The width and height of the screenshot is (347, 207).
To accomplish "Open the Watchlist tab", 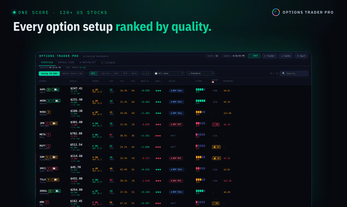I will (88, 62).
